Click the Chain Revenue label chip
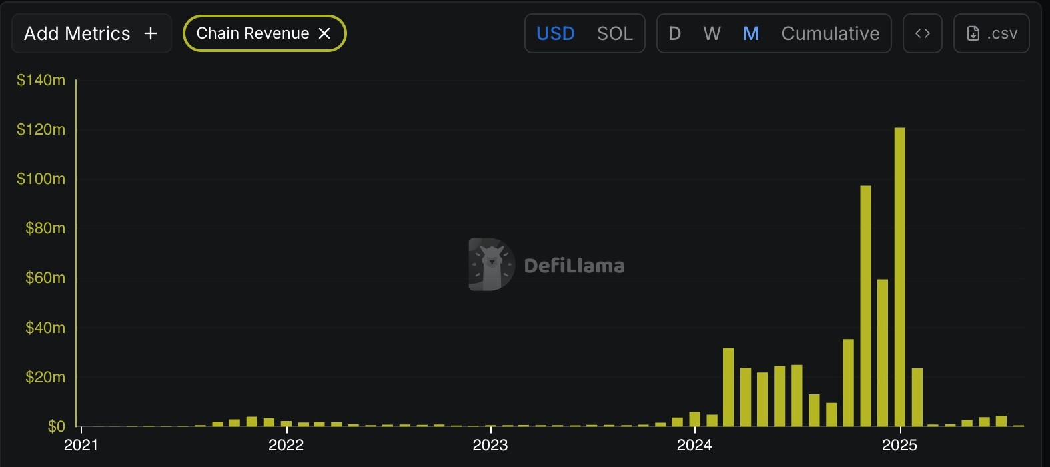This screenshot has height=467, width=1050. click(253, 33)
